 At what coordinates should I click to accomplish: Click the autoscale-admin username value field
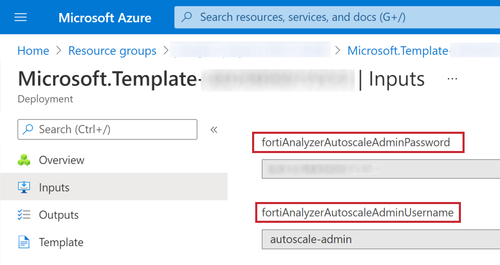[380, 239]
